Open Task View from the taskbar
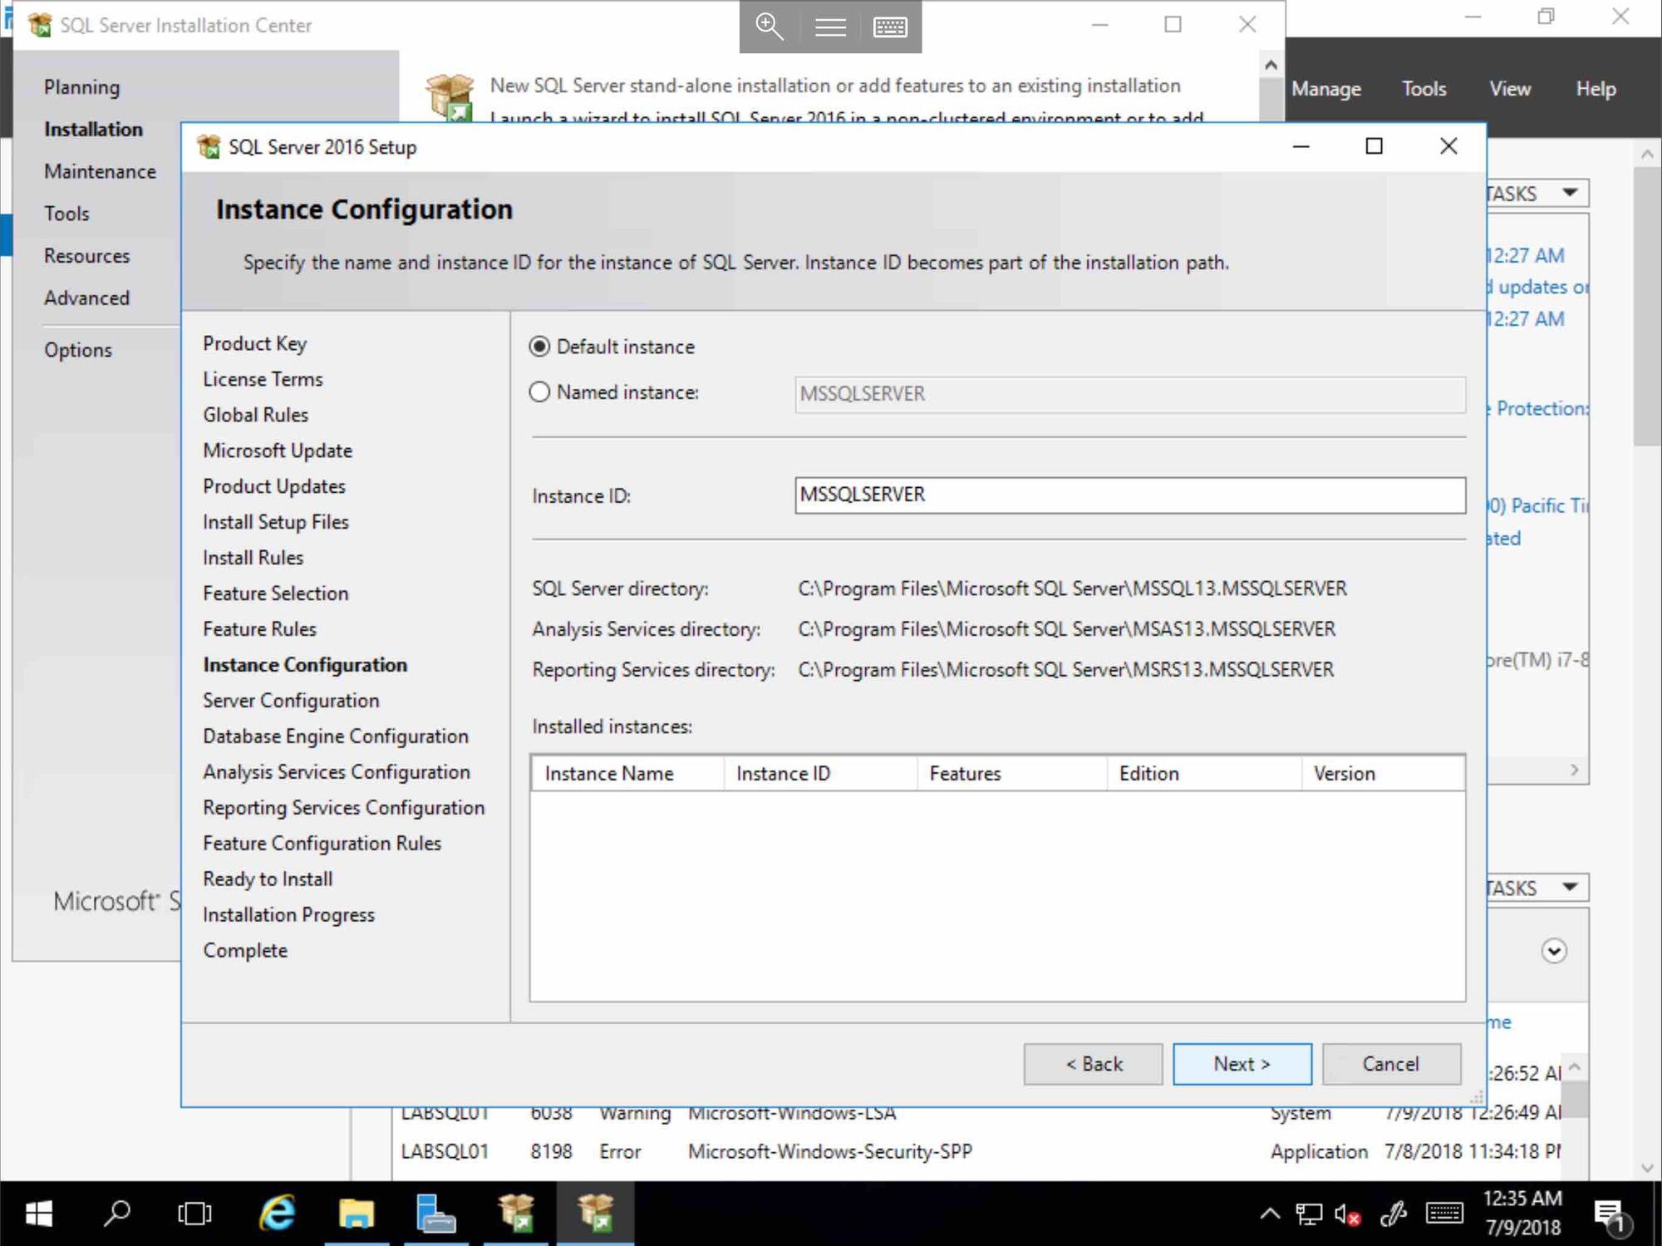This screenshot has width=1662, height=1246. click(x=194, y=1214)
